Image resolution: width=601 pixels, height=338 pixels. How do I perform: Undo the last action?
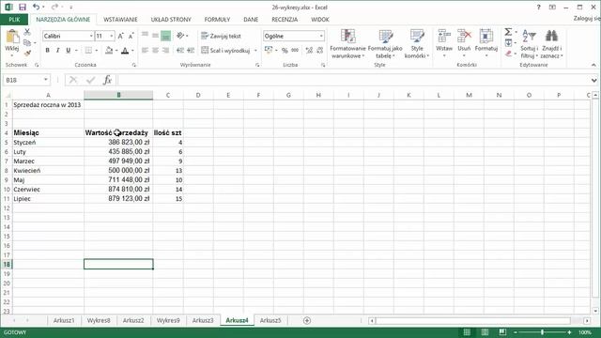(36, 7)
